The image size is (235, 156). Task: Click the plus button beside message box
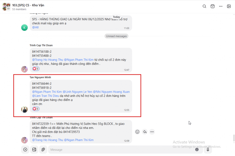[x=25, y=149]
